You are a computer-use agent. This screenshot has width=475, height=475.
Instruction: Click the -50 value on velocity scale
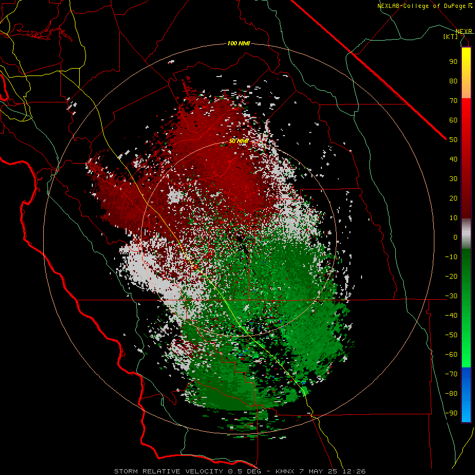451,335
